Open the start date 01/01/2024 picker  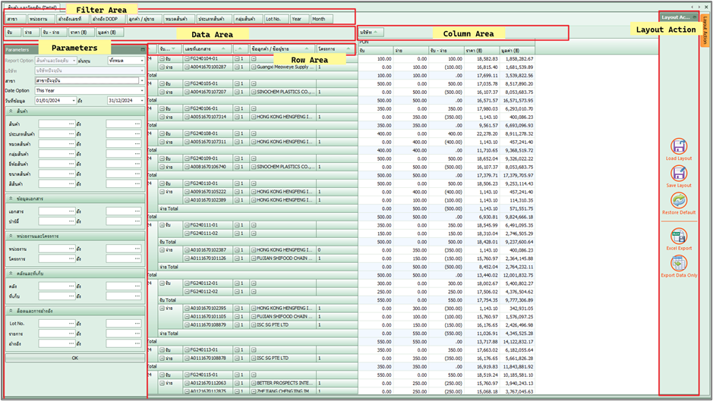click(x=73, y=100)
